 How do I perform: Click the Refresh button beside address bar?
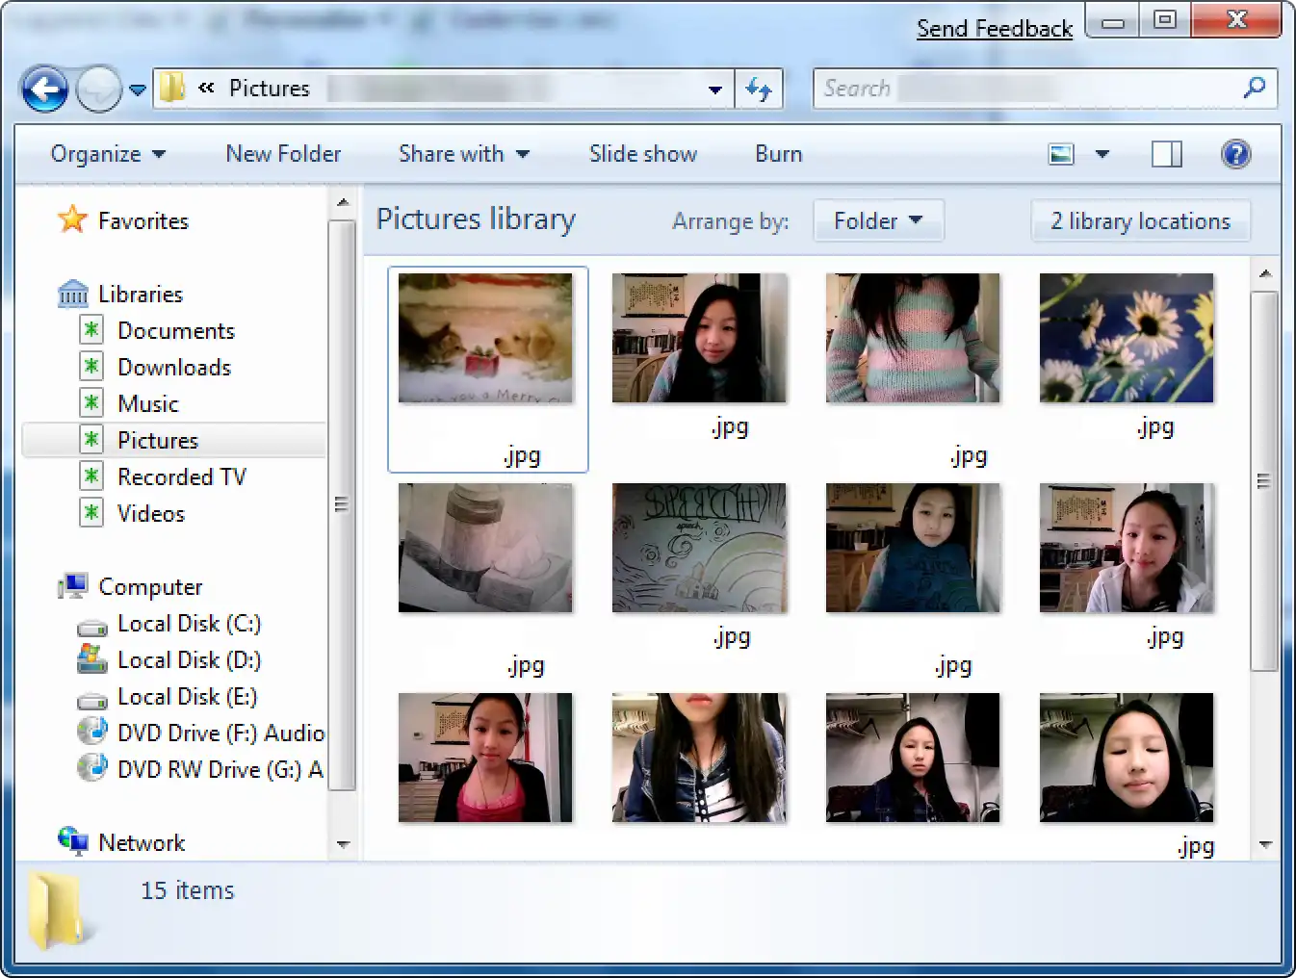tap(759, 90)
